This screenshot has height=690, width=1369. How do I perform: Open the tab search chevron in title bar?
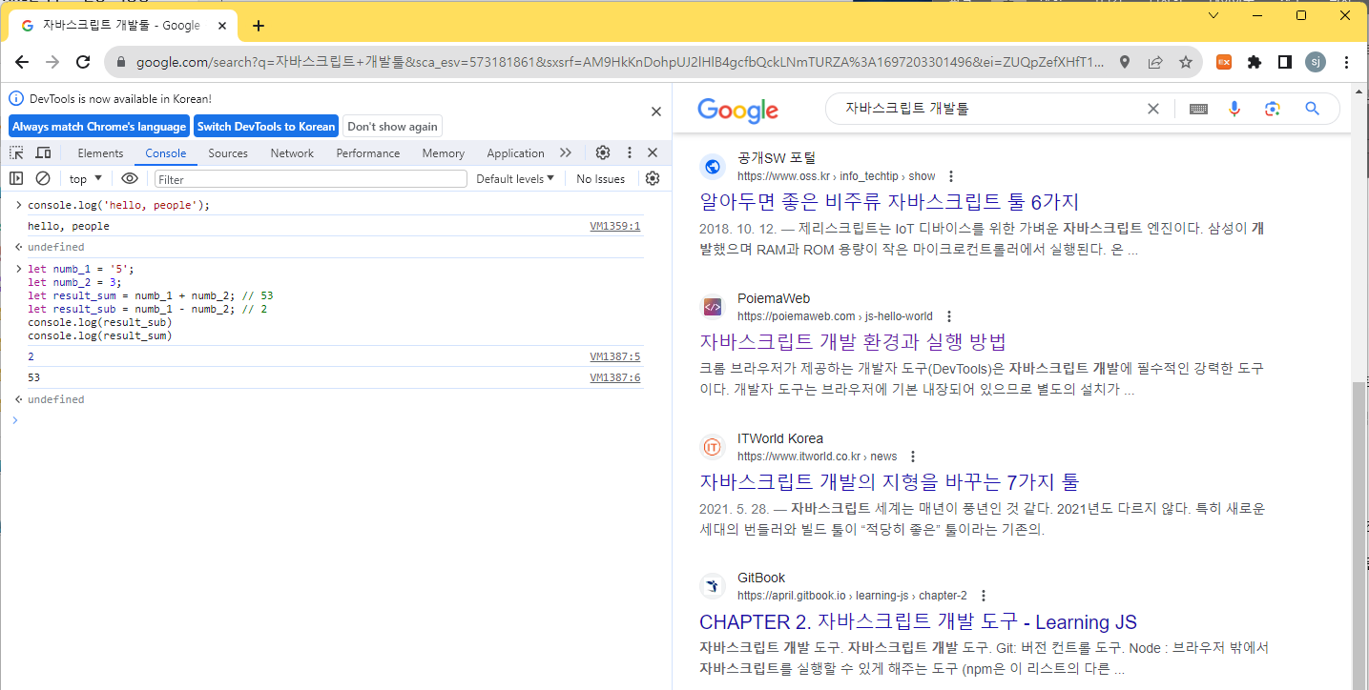(1213, 15)
